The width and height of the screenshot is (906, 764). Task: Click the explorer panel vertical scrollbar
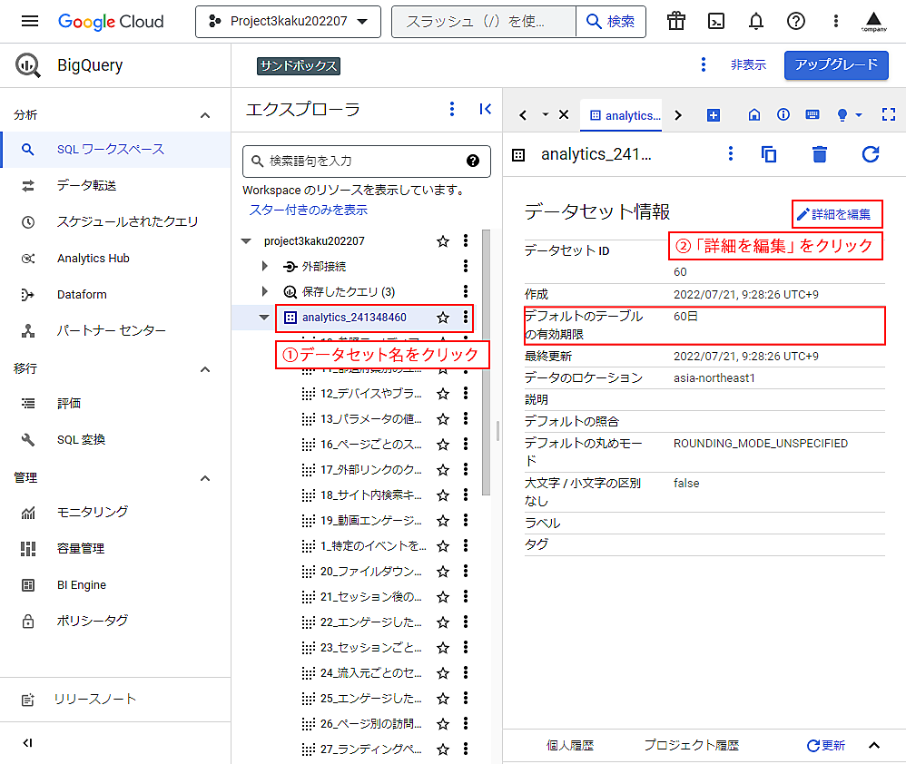click(486, 363)
